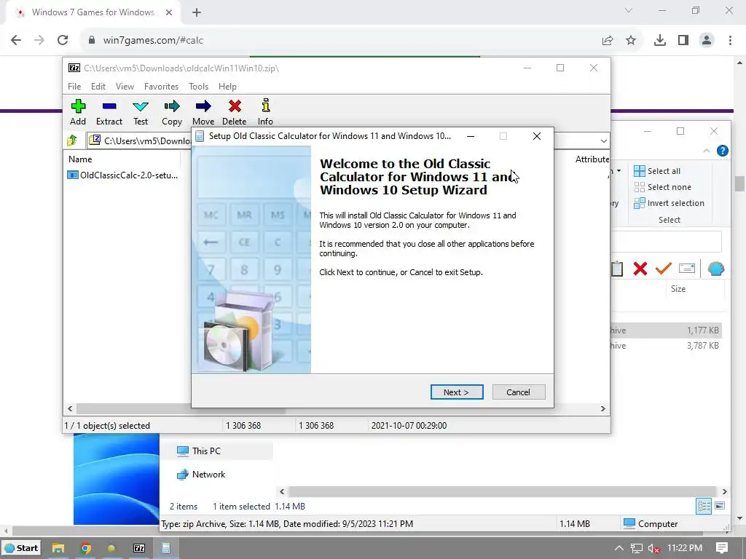This screenshot has width=746, height=559.
Task: Click Explorer's horizontal scrollbar track
Action: [503, 491]
